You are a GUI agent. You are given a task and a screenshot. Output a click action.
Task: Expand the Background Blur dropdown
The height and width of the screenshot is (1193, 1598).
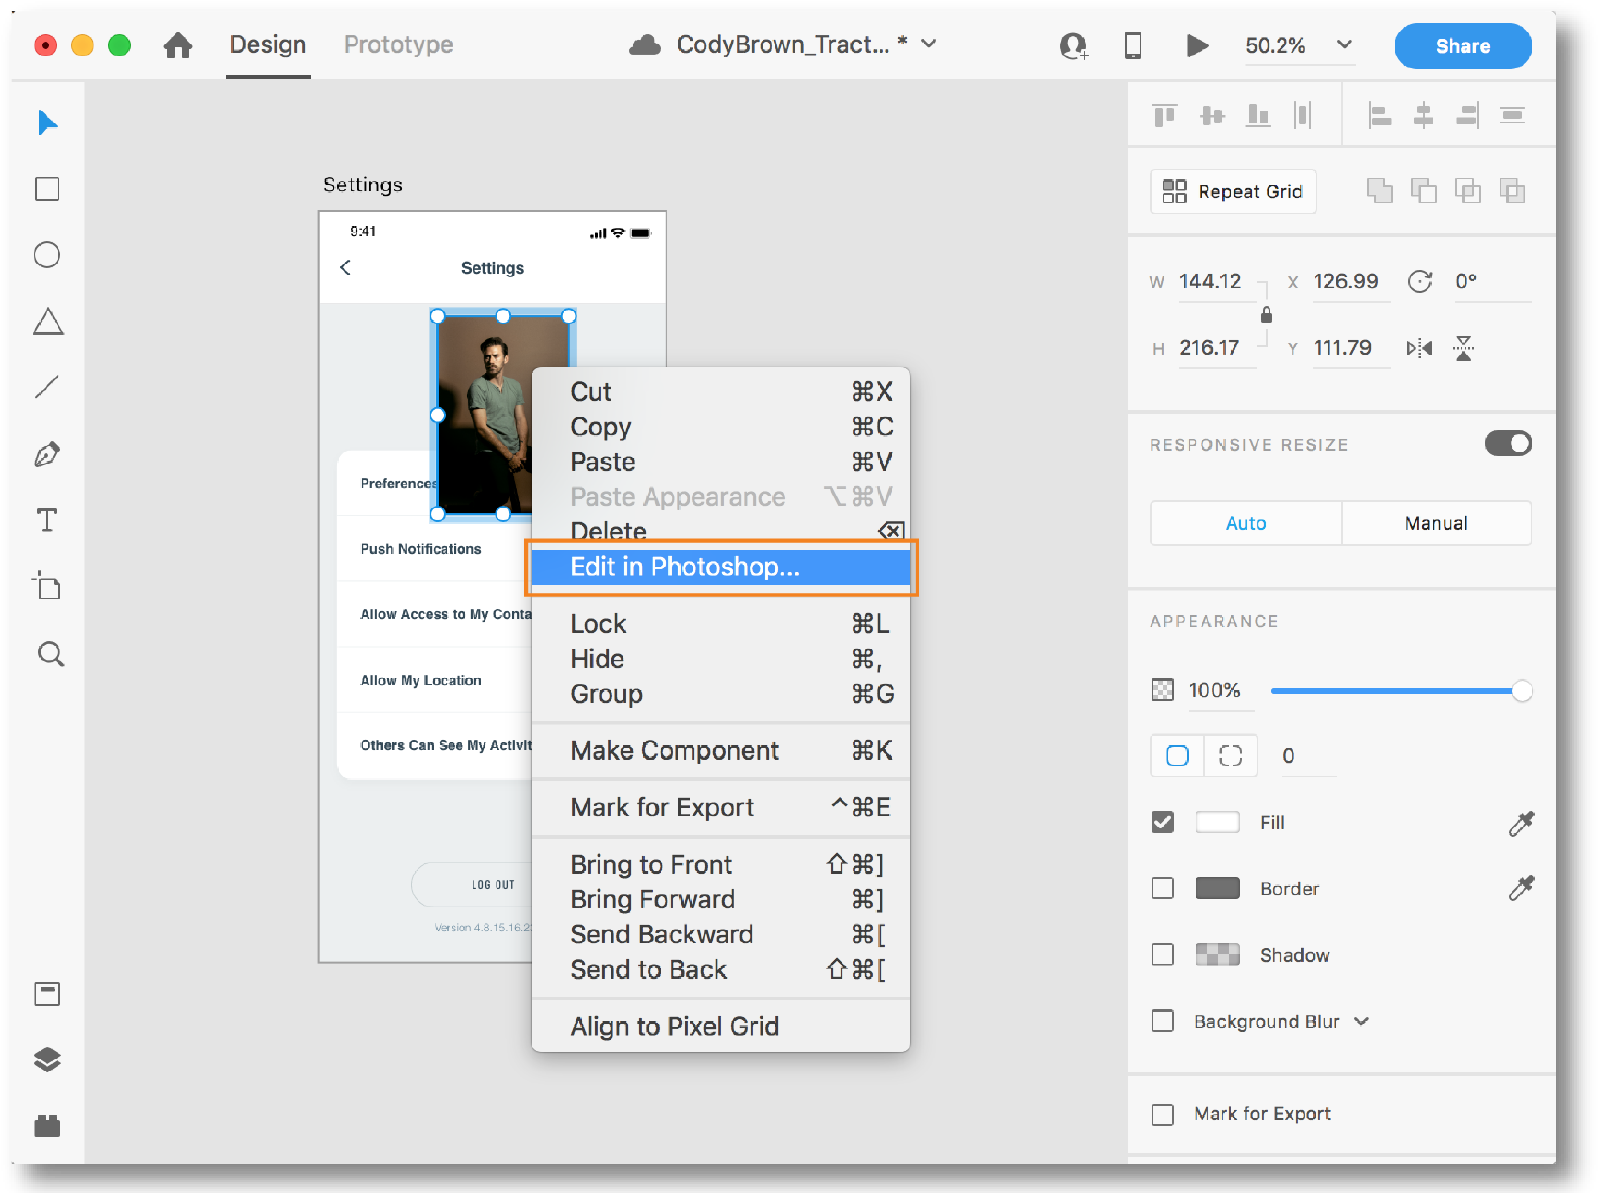click(x=1361, y=1022)
